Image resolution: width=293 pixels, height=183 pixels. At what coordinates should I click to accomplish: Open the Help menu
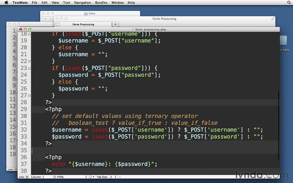click(131, 3)
